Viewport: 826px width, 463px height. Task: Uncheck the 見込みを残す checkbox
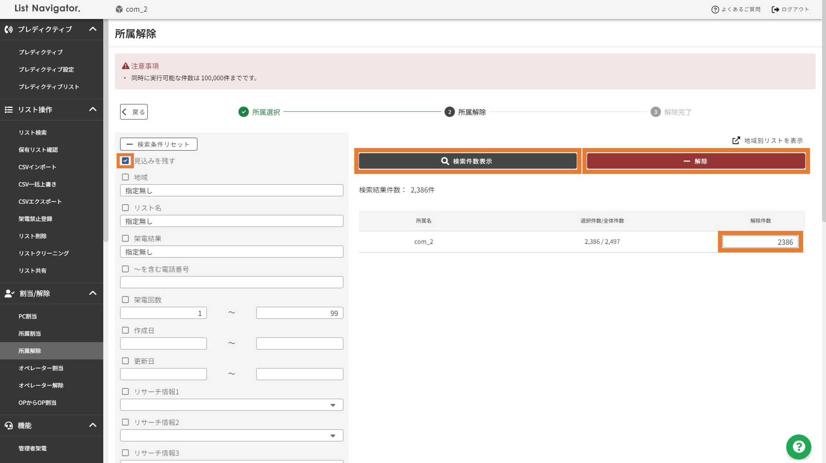click(125, 161)
